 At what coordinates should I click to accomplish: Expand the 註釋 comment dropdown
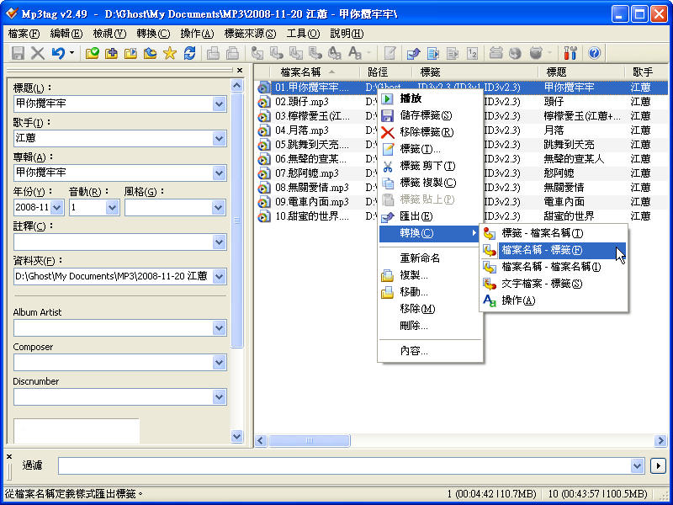[x=220, y=242]
